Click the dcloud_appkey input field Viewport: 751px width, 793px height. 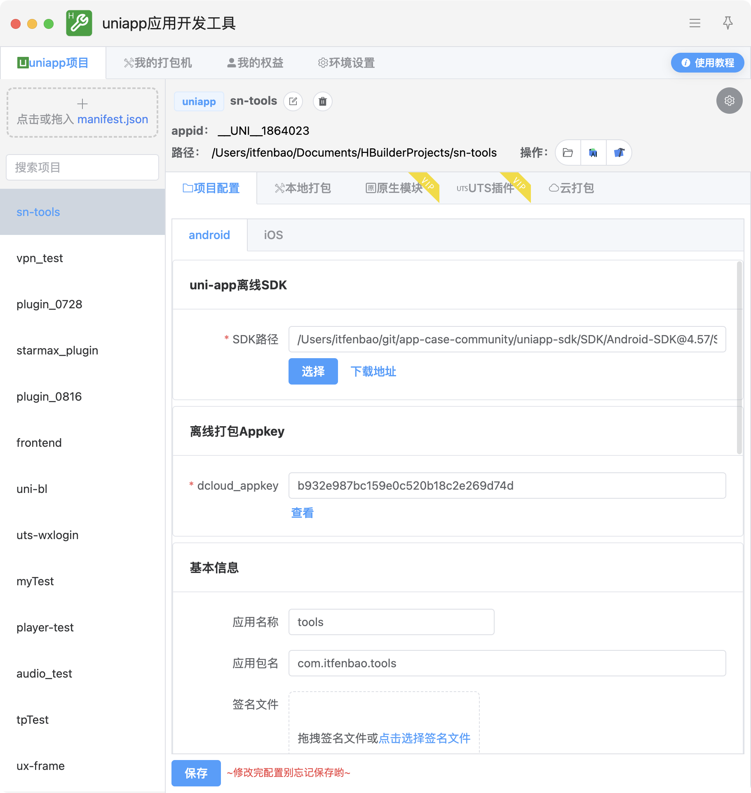point(507,486)
